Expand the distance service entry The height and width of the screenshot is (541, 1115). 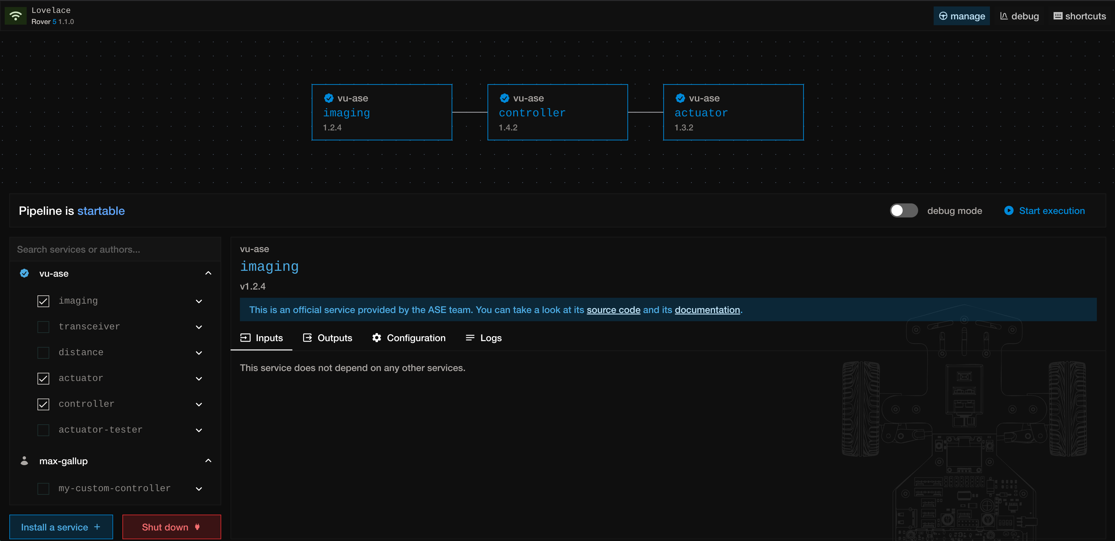(x=199, y=353)
